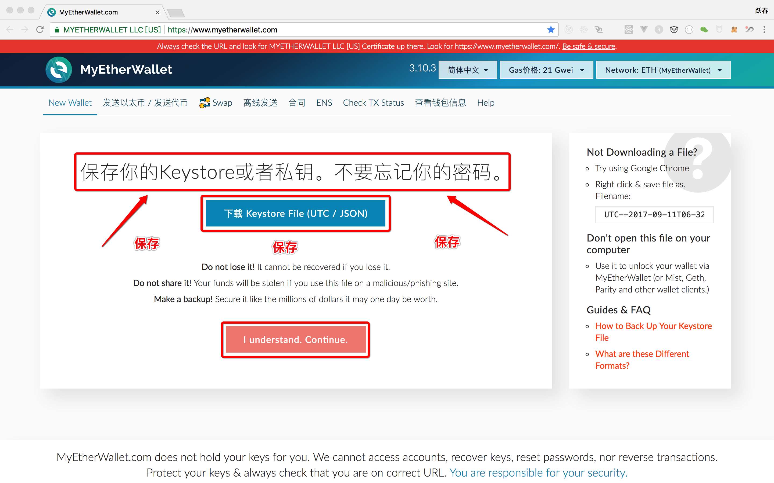This screenshot has height=483, width=774.
Task: Click the brush stroke extension icon
Action: (x=749, y=30)
